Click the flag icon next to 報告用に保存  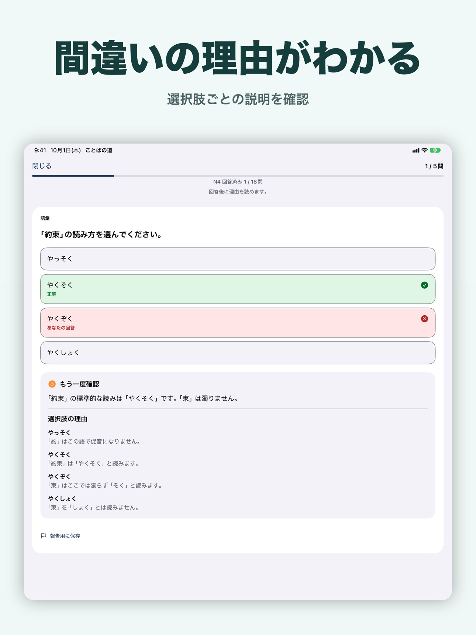44,536
